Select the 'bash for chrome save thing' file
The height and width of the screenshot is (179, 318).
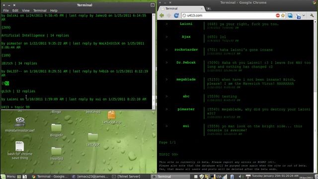(20, 146)
